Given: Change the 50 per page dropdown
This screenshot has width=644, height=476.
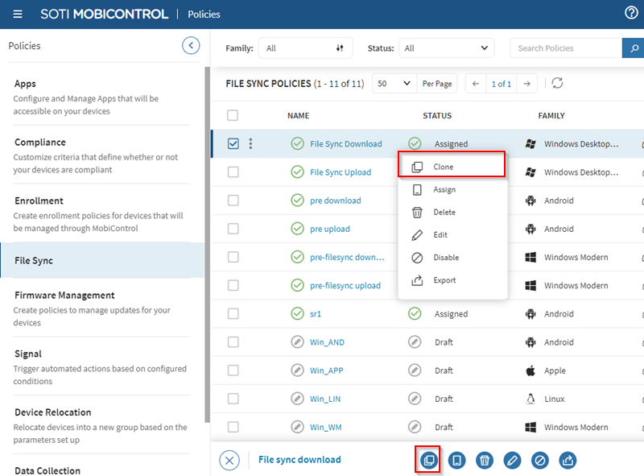Looking at the screenshot, I should click(x=394, y=84).
